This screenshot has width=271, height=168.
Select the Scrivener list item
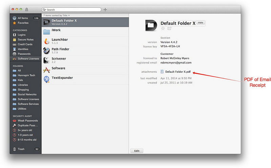pos(85,60)
